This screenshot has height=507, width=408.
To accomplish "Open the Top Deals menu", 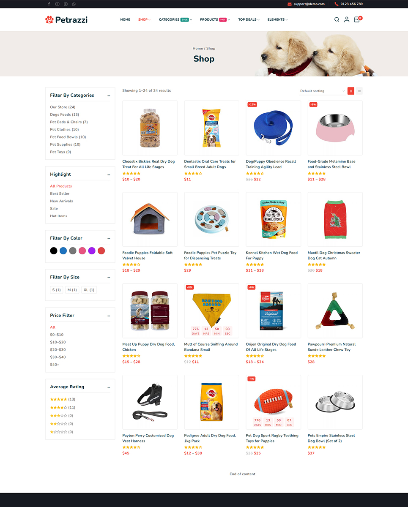I will coord(249,19).
